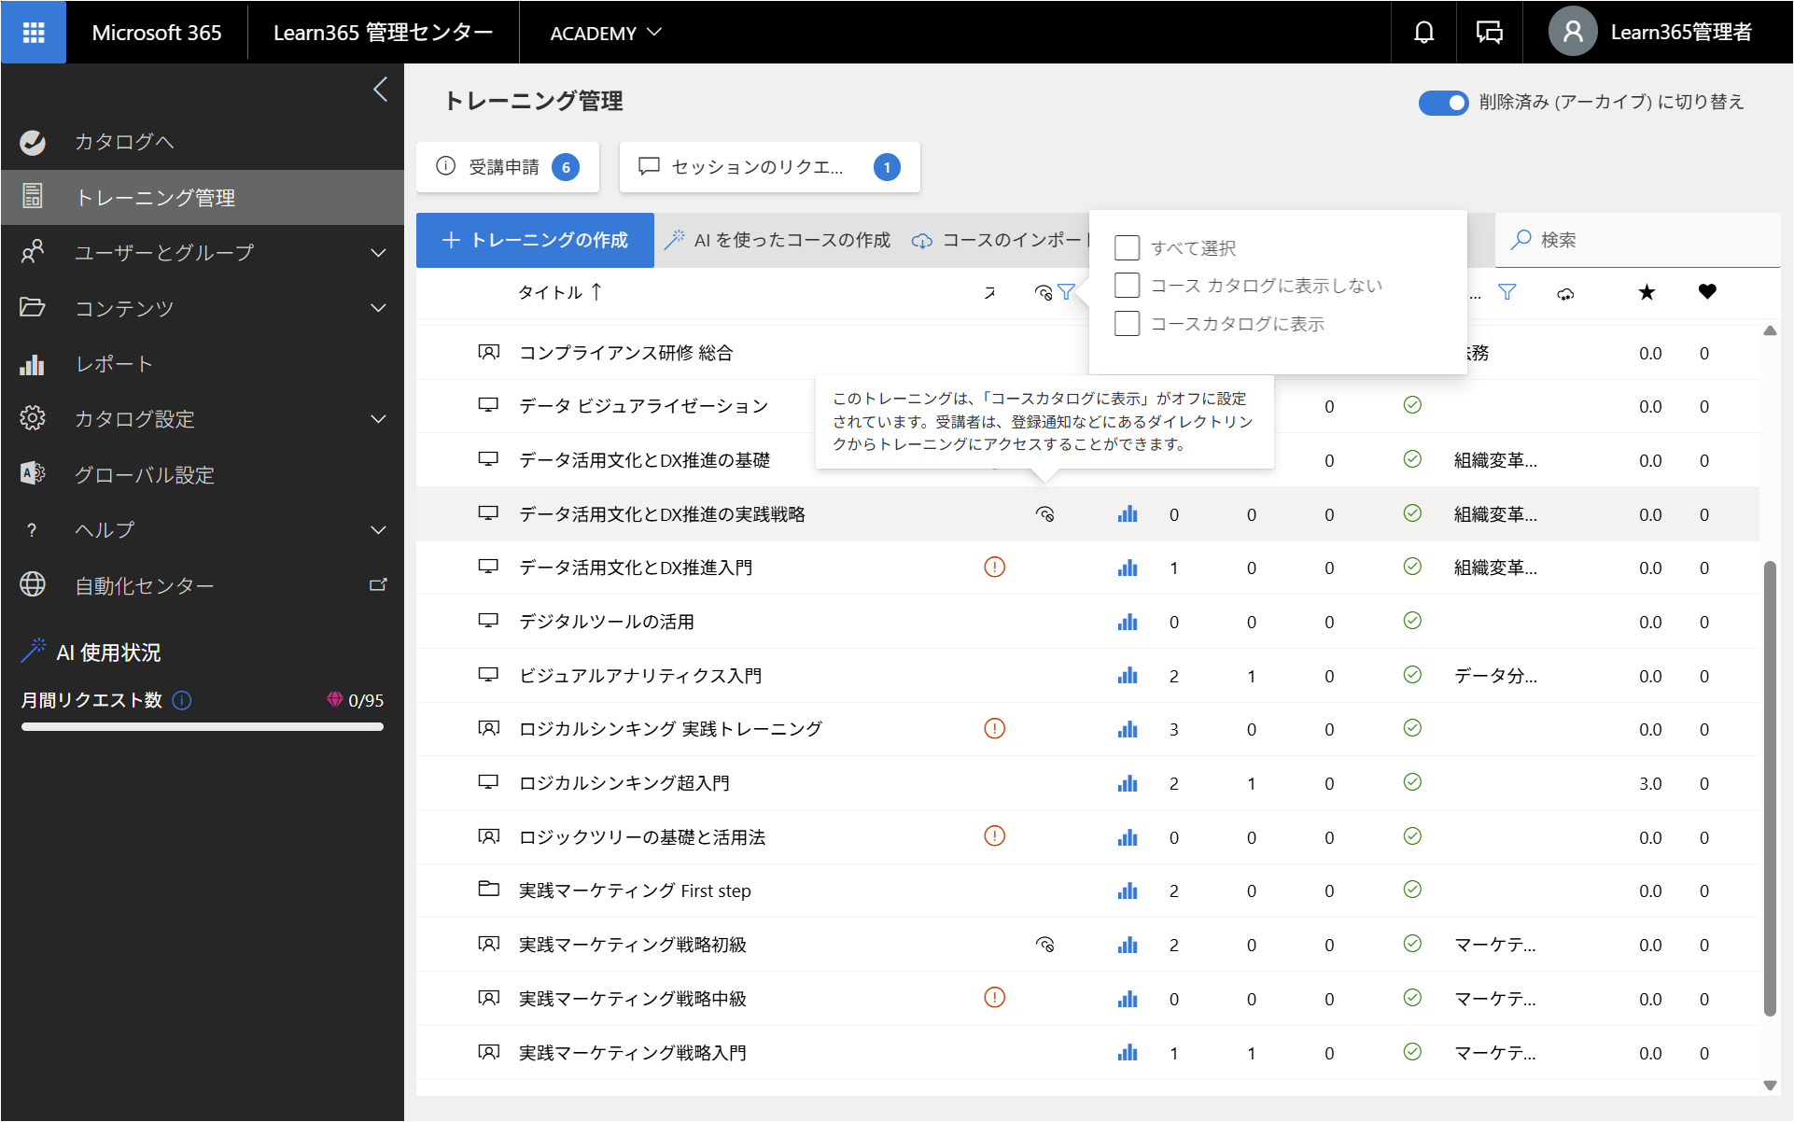Click the monthly request usage progress bar
1794x1122 pixels.
(x=203, y=726)
